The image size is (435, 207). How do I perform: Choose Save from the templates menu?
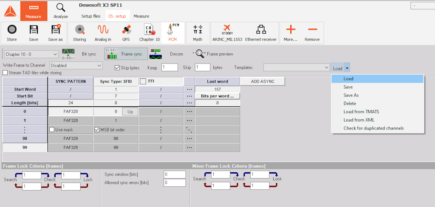[x=378, y=87]
